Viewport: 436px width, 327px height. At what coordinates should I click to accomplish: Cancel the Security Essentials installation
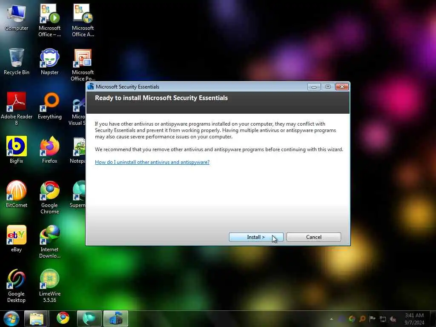pyautogui.click(x=314, y=237)
